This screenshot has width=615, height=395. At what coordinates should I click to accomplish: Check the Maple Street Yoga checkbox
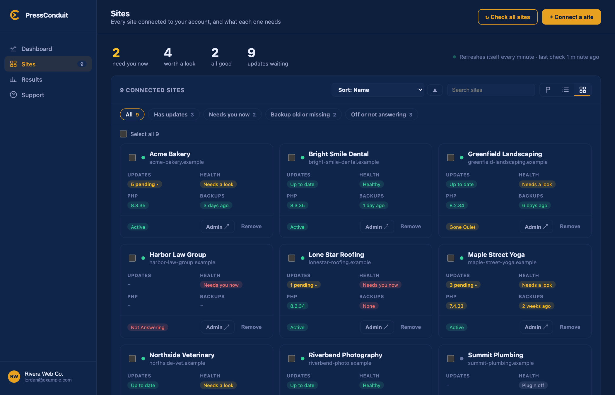451,258
